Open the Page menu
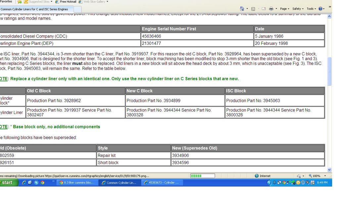The width and height of the screenshot is (339, 211). pyautogui.click(x=284, y=9)
